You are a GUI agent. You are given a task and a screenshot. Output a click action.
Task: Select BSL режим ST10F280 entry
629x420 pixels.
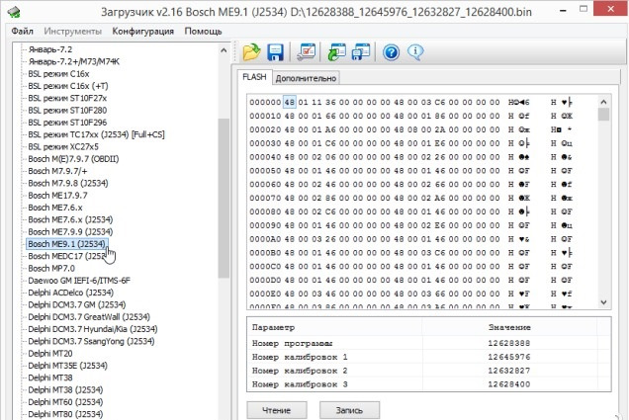[x=67, y=111]
